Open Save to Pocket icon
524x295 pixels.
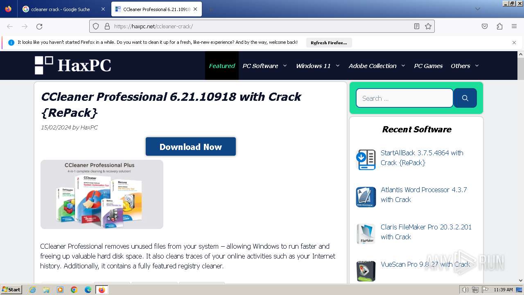(x=485, y=26)
